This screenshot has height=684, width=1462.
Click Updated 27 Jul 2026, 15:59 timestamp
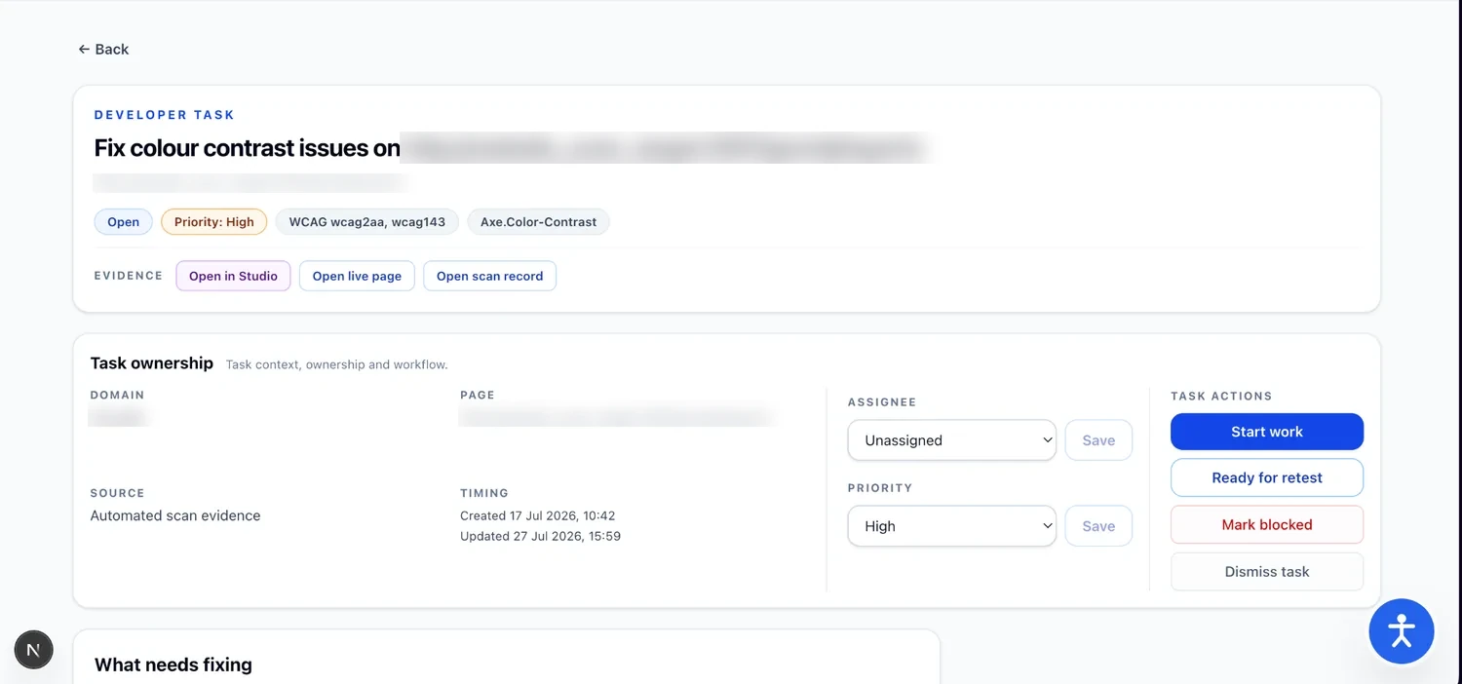tap(540, 536)
